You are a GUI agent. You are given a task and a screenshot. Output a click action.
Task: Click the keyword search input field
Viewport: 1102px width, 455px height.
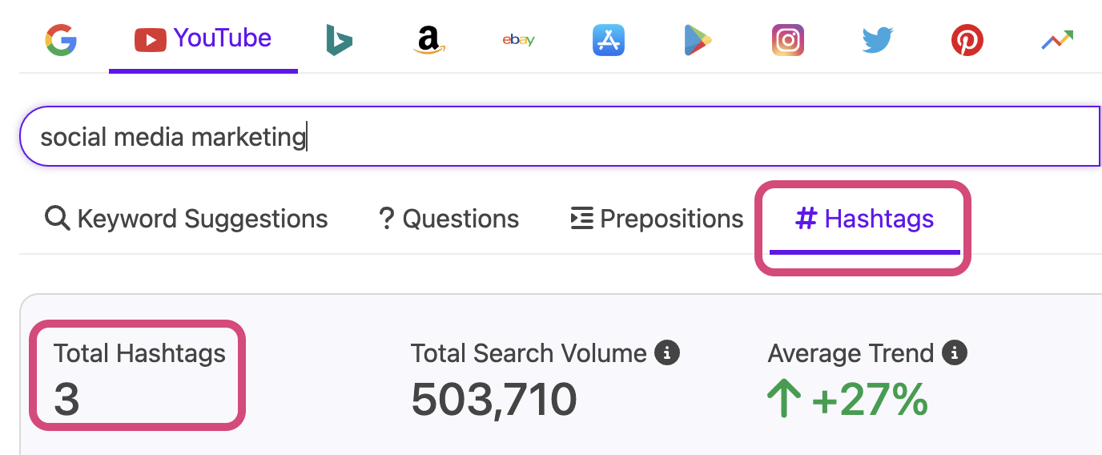(x=561, y=137)
